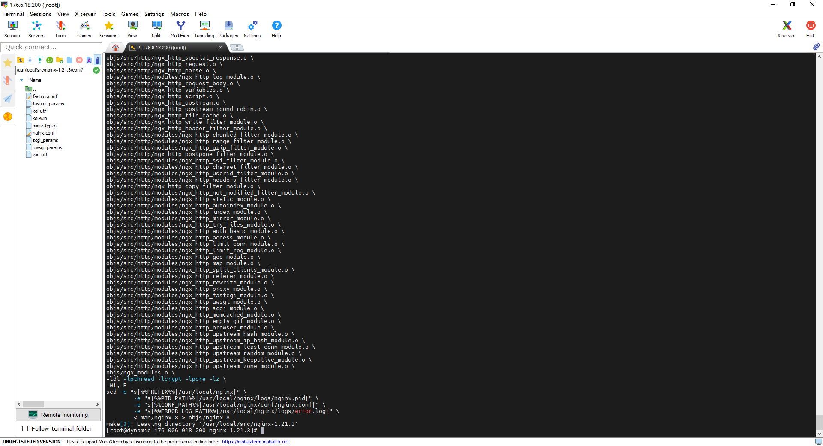Image resolution: width=823 pixels, height=446 pixels.
Task: Open the Macros menu
Action: click(180, 14)
